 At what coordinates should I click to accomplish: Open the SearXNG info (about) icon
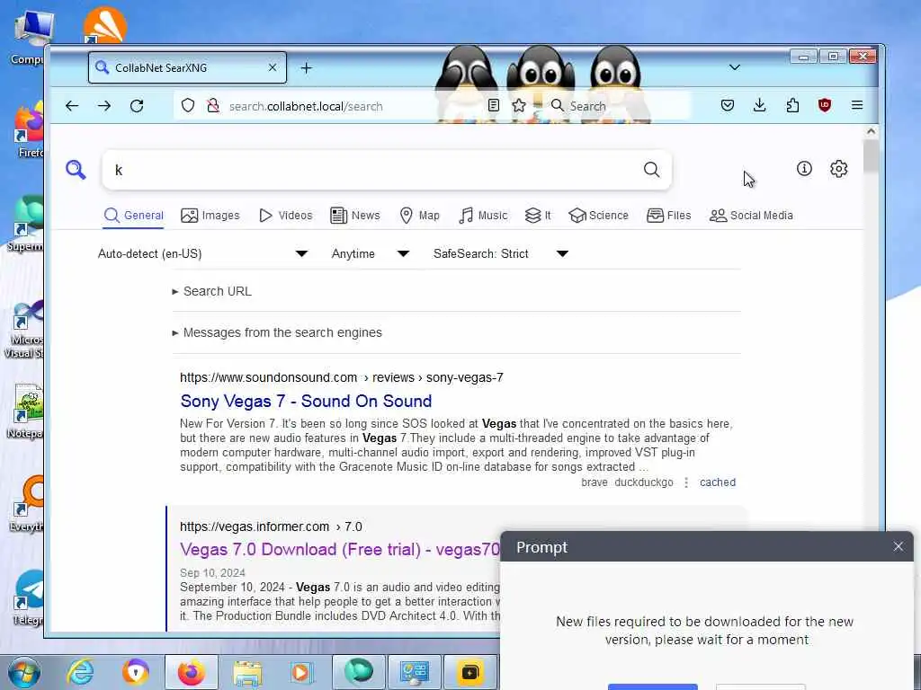tap(804, 169)
